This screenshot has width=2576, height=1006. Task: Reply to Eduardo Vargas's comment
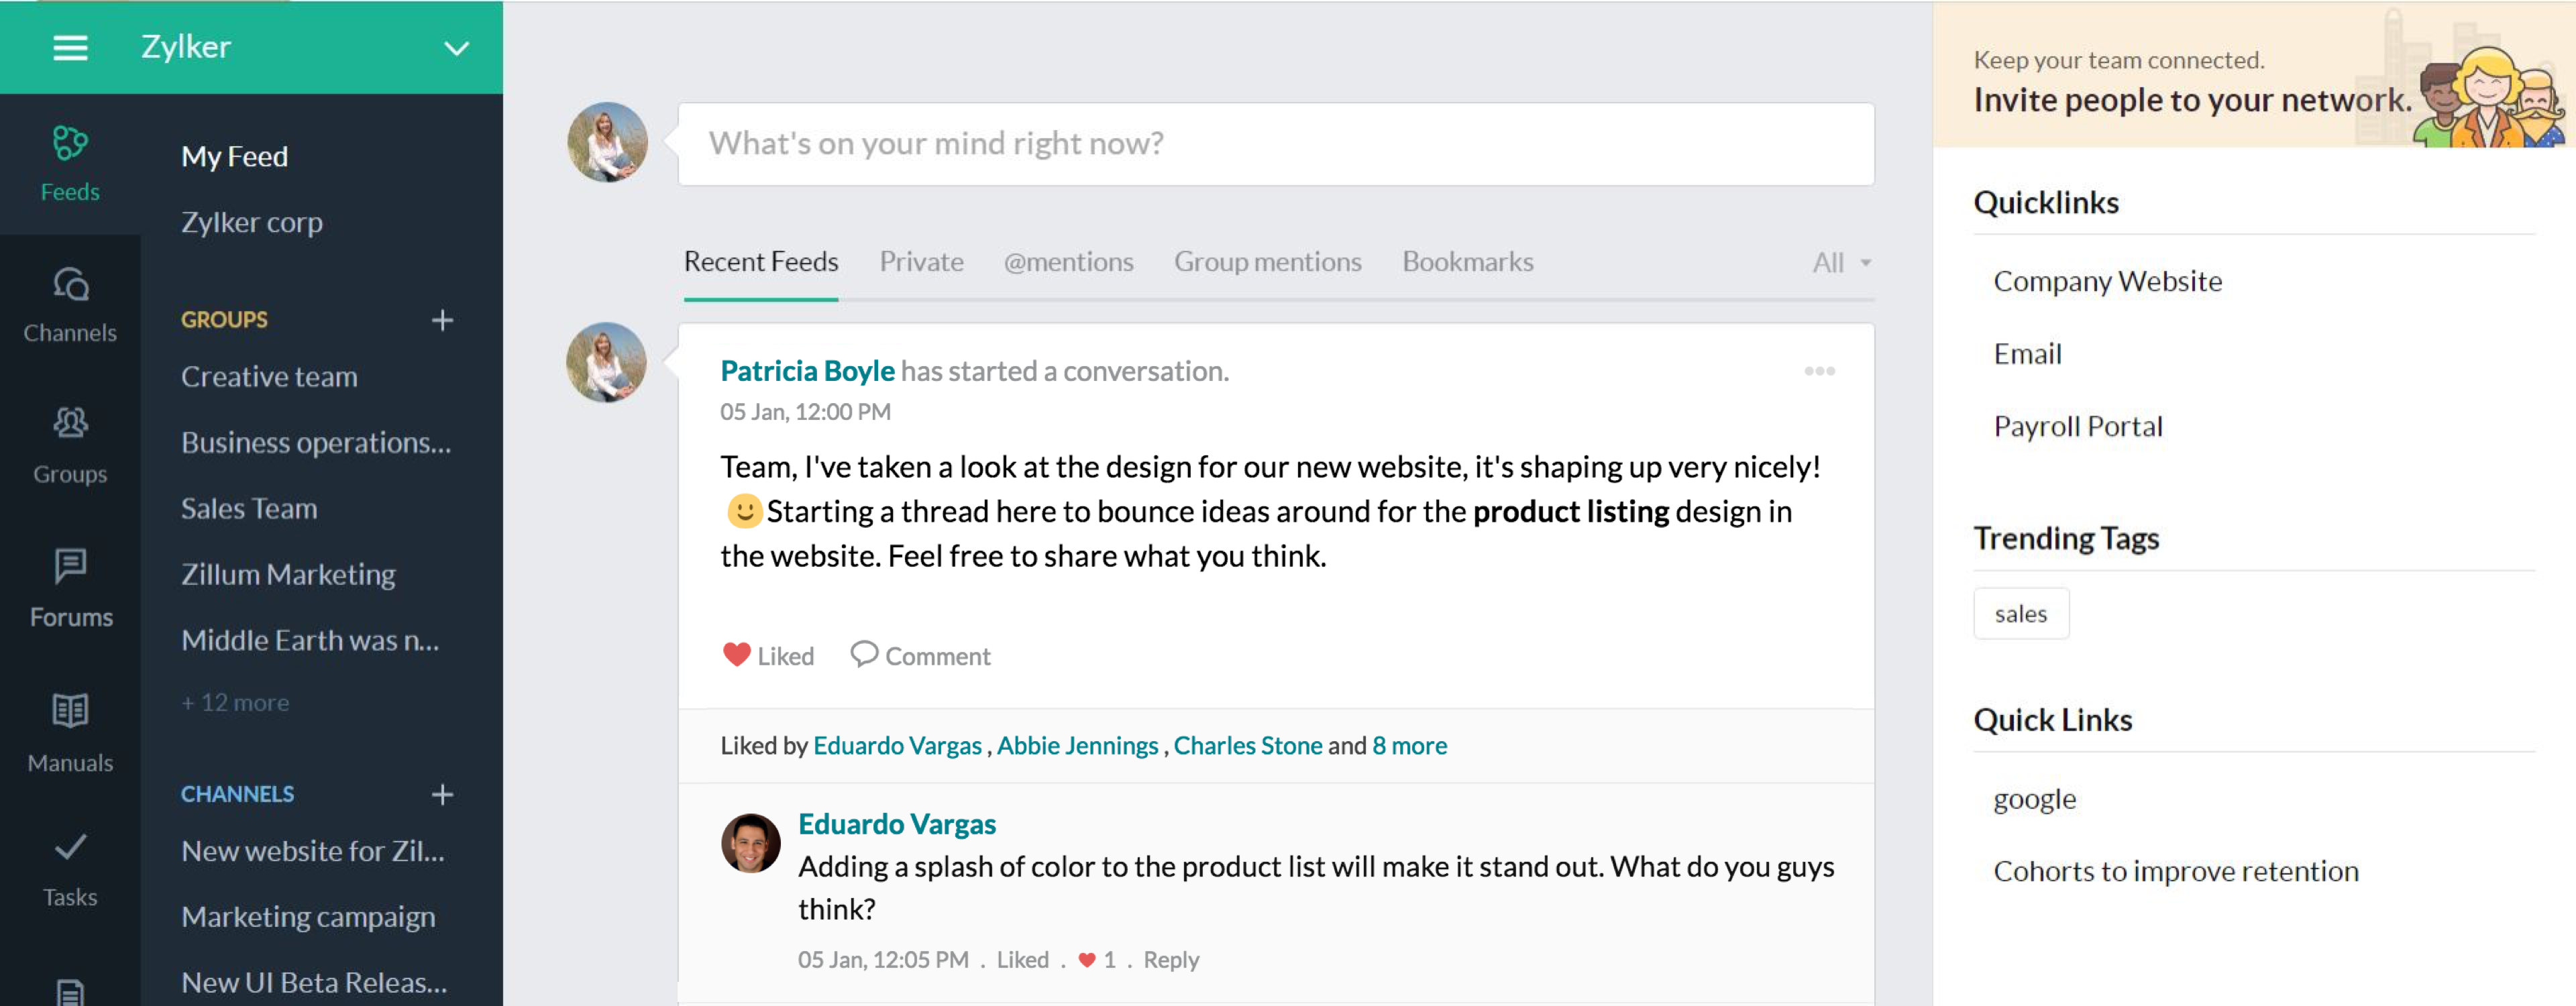click(1170, 959)
